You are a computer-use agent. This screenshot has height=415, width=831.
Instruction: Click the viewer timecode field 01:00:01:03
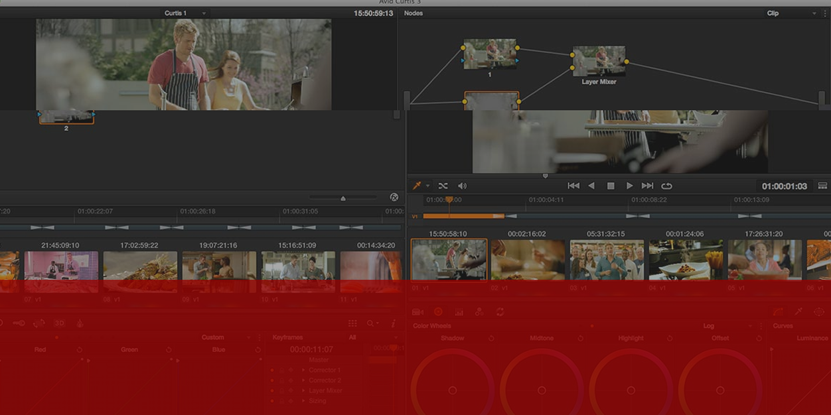(x=785, y=186)
